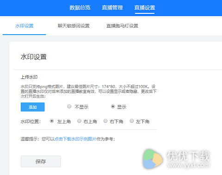Go to 聊天敏感词设置 sub-tab
Image resolution: width=222 pixels, height=175 pixels.
point(74,26)
